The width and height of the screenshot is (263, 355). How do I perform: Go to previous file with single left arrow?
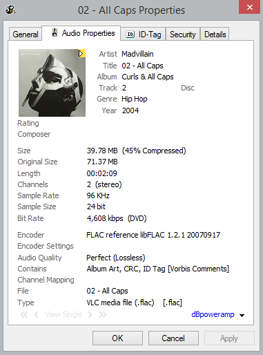click(36, 314)
